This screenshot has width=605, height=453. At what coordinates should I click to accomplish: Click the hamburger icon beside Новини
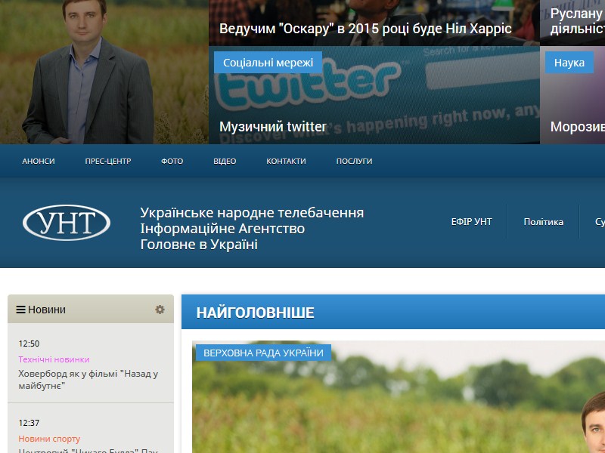click(21, 310)
